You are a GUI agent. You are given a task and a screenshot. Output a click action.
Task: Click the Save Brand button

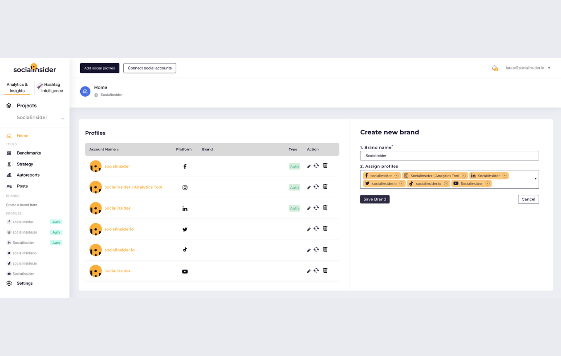(x=375, y=199)
